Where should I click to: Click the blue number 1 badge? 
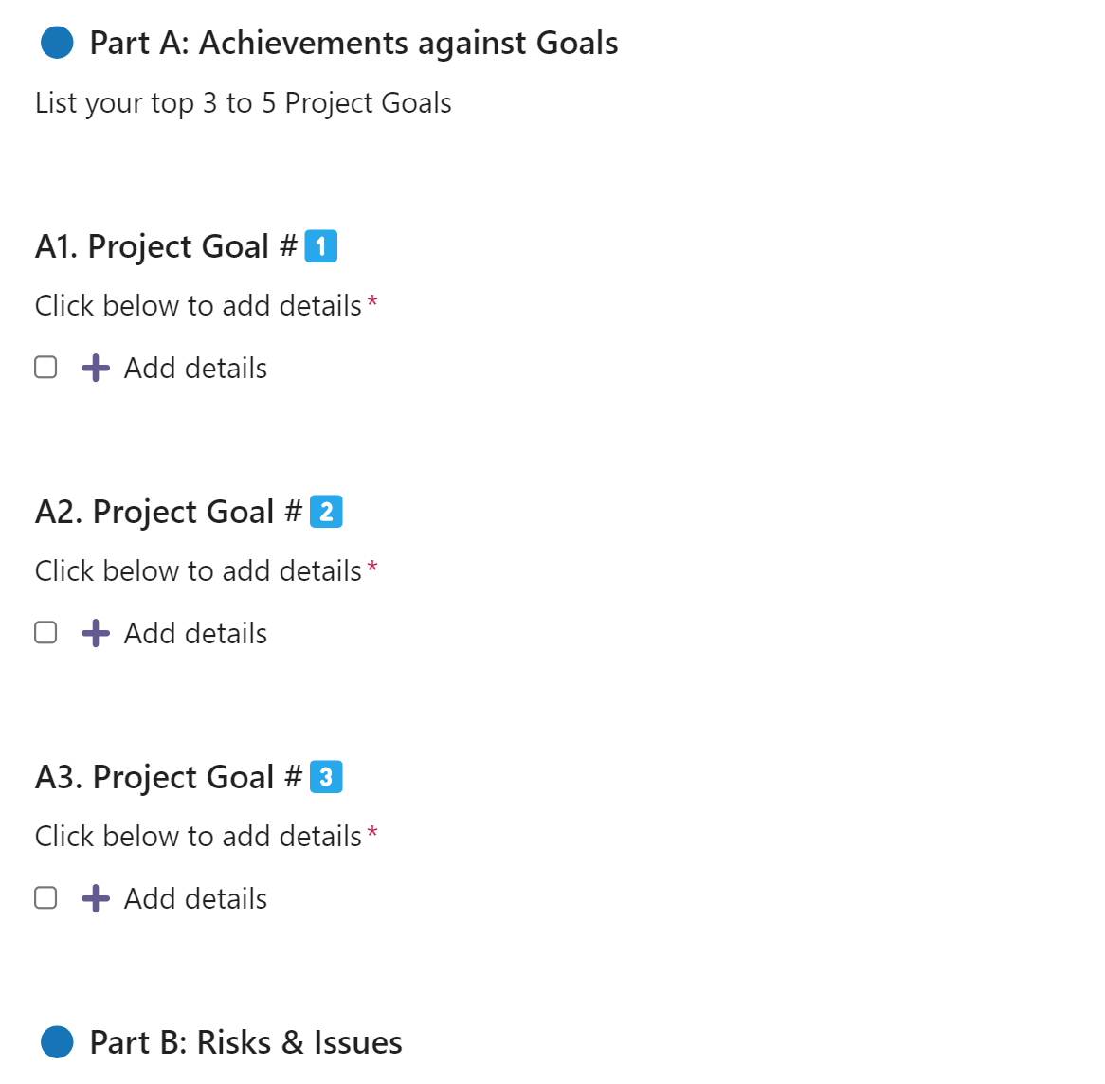pos(321,246)
